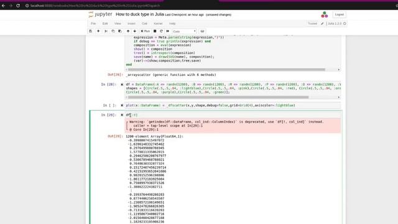Click the Out[29] prompt label

[115, 136]
